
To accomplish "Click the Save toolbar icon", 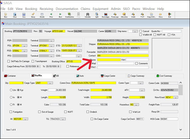I will coord(24,15).
